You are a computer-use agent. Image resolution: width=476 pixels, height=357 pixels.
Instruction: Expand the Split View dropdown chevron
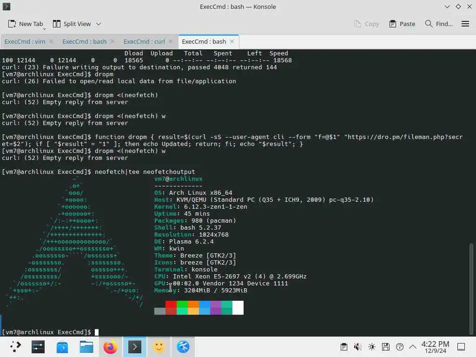click(x=99, y=24)
